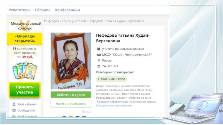Click the yellow «Мириады открытий» banner
Screen dimensions: 223x125
click(25, 39)
